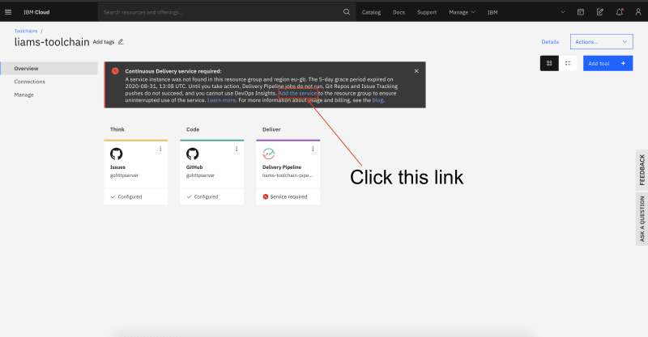Click the Service required error icon
This screenshot has width=648, height=337.
pos(266,196)
